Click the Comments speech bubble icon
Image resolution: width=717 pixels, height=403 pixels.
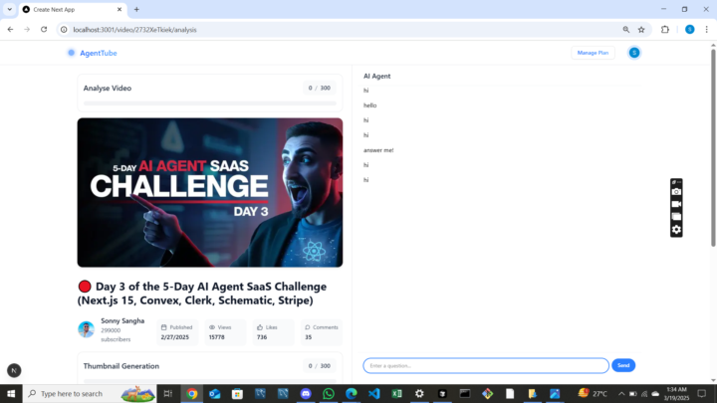pos(308,327)
